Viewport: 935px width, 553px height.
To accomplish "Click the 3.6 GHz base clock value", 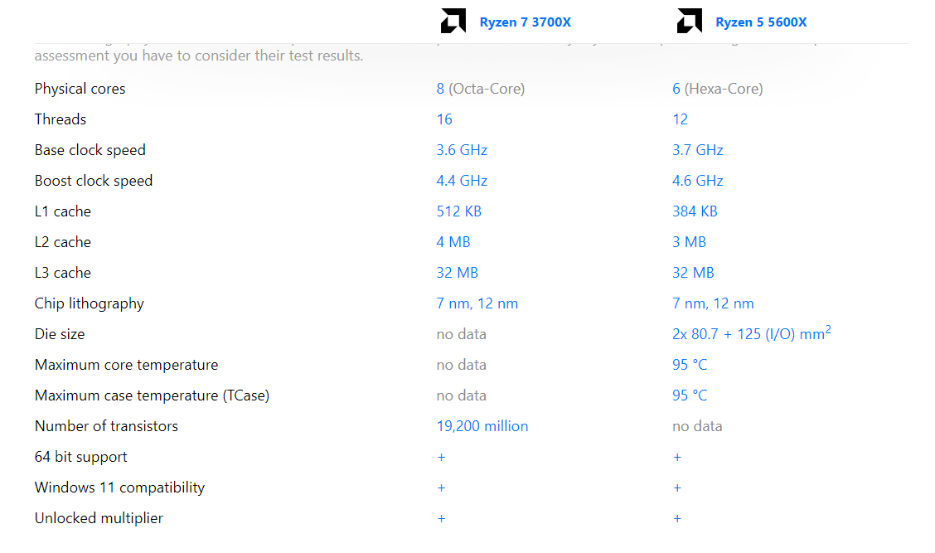I will [x=463, y=150].
